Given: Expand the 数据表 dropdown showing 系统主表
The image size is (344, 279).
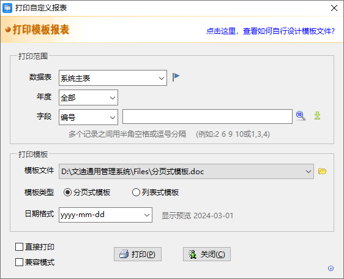Looking at the screenshot, I should pyautogui.click(x=113, y=78).
